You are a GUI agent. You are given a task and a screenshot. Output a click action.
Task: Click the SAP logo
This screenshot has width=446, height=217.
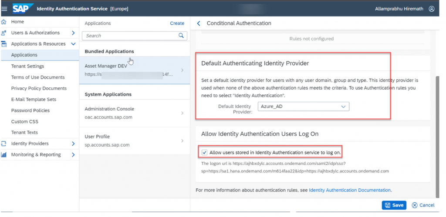[x=23, y=9]
